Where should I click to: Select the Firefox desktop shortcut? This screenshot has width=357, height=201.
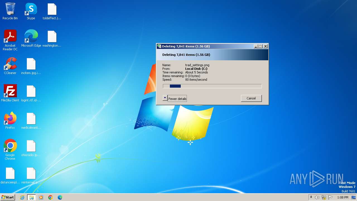coord(10,121)
